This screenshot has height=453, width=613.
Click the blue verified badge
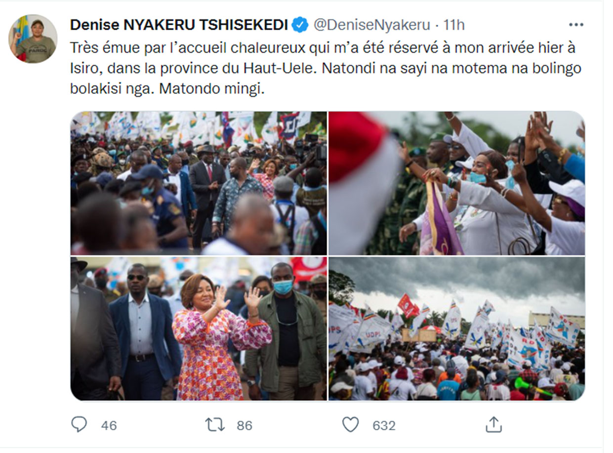click(x=300, y=25)
